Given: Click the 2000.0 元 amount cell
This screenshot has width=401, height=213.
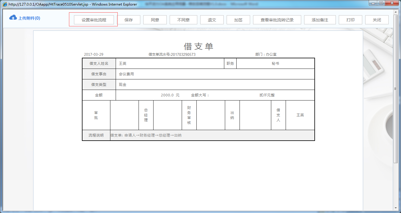Looking at the screenshot, I should click(170, 95).
